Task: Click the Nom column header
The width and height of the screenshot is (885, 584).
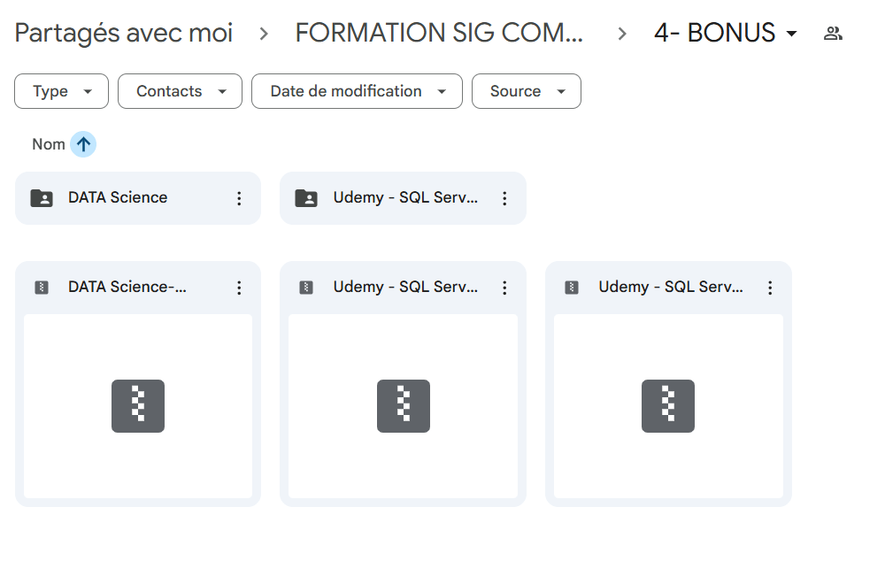Action: (x=49, y=144)
